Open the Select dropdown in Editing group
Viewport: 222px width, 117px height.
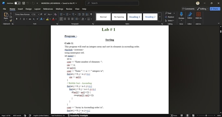click(169, 20)
